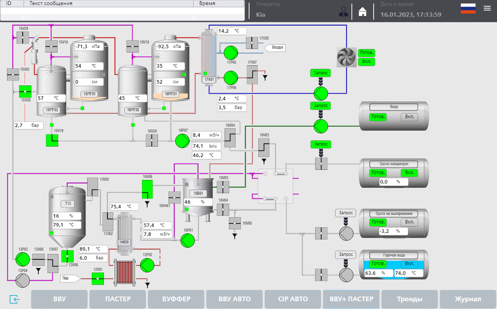Image resolution: width=497 pixels, height=309 pixels.
Task: Open the CIP АВТО screen
Action: (x=293, y=299)
